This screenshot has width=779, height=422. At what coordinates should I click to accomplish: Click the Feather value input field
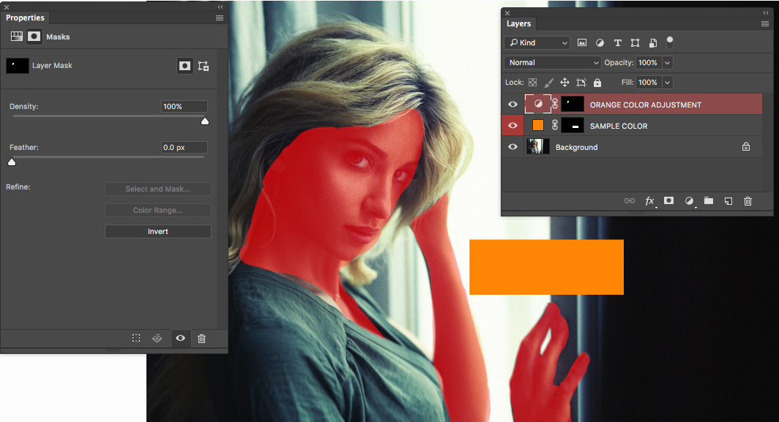184,148
